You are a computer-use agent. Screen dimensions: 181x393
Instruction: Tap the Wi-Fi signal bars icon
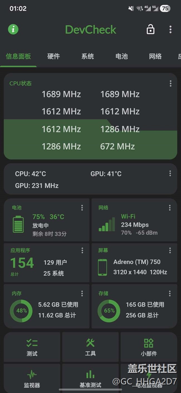click(x=107, y=224)
